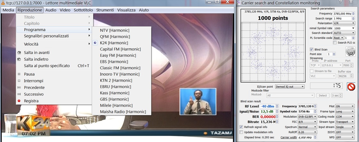The width and height of the screenshot is (359, 142).
Task: Choose Velocità submenu
Action: (54, 44)
